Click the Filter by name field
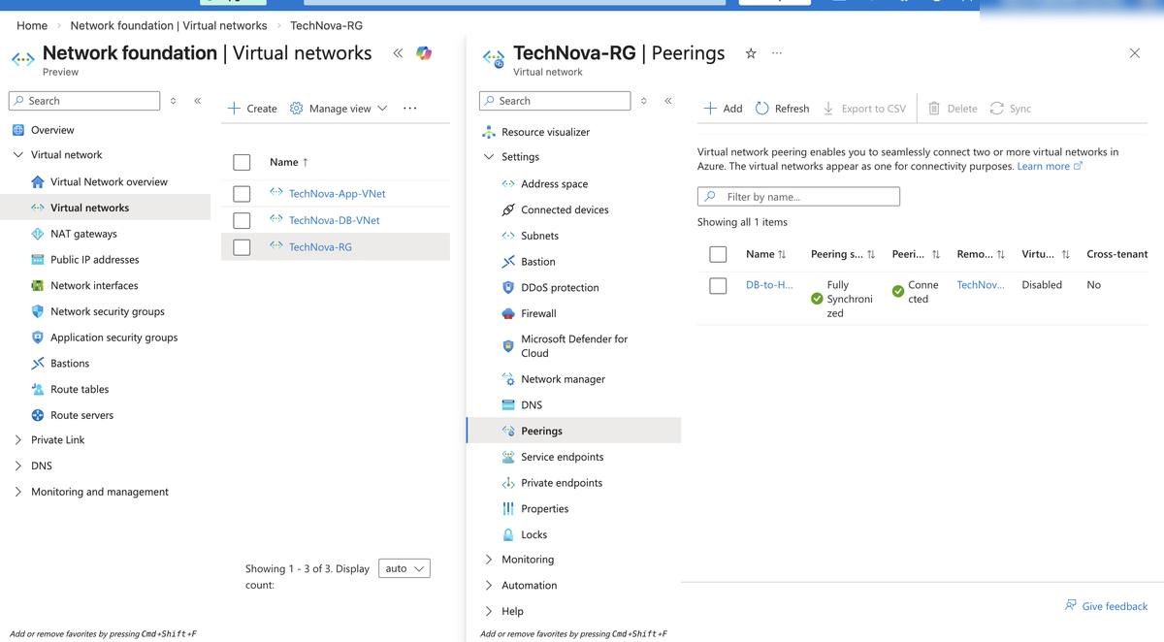 point(798,197)
